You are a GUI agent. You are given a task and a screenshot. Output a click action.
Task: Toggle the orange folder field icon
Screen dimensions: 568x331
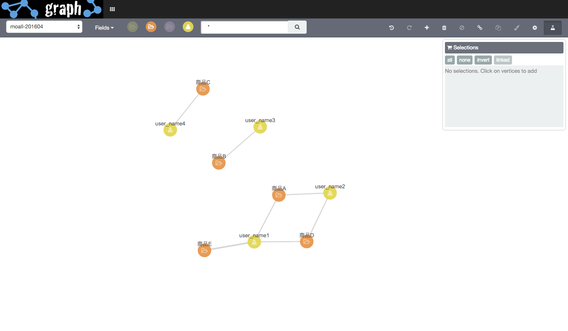click(x=151, y=26)
